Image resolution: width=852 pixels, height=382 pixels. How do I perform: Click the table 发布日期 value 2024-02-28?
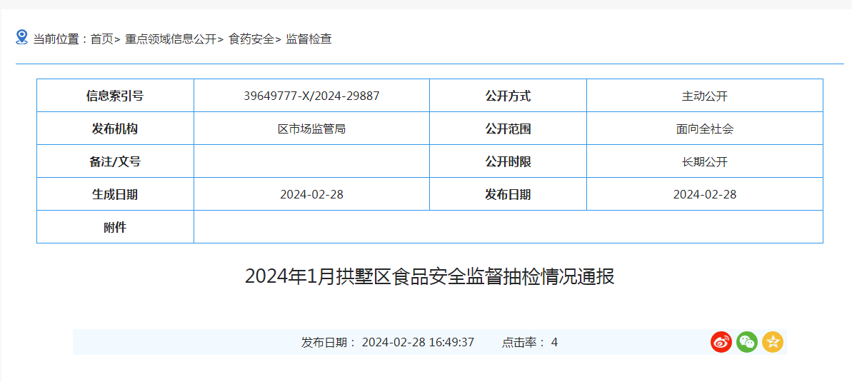(705, 194)
